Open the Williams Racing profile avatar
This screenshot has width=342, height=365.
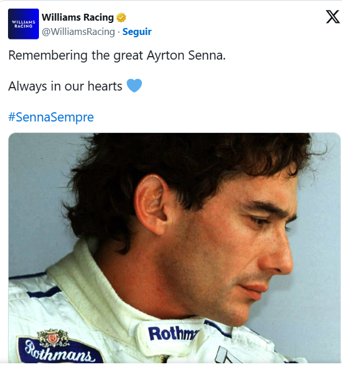(x=23, y=23)
